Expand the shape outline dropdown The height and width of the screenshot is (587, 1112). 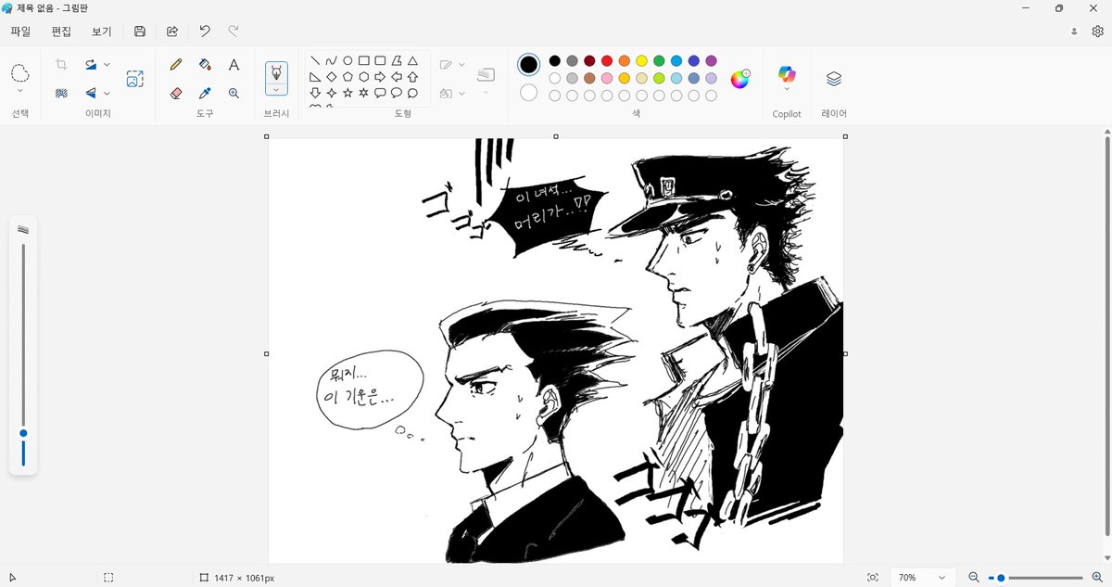coord(461,65)
